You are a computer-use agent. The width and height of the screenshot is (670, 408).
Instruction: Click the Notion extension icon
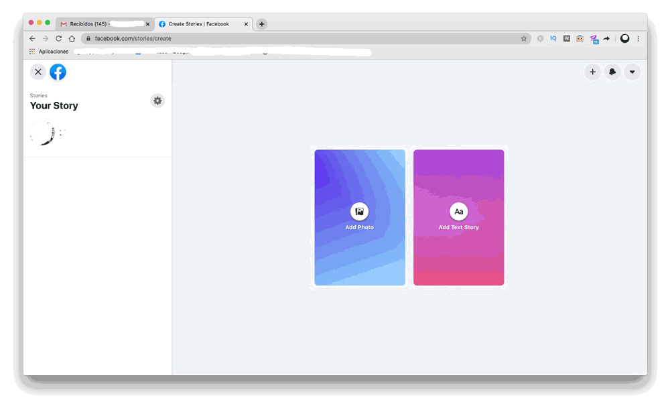pos(567,38)
